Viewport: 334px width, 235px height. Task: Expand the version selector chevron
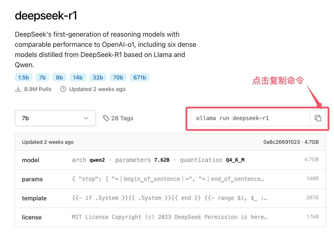pos(86,118)
